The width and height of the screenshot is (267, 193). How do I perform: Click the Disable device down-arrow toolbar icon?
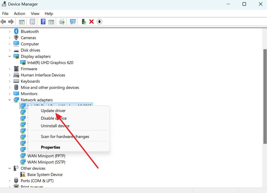click(100, 21)
